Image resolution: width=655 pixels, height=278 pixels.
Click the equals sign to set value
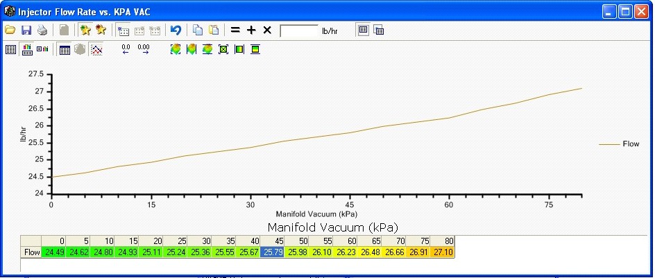click(235, 31)
